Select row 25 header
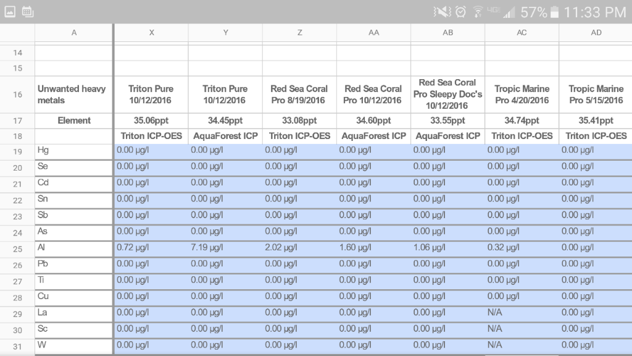The width and height of the screenshot is (632, 356). tap(17, 250)
